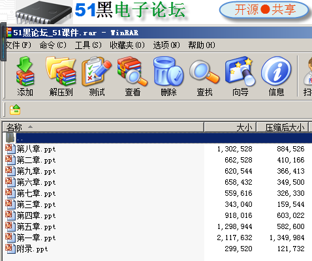Sort list by 名称 column header
This screenshot has width=312, height=261.
pyautogui.click(x=103, y=127)
